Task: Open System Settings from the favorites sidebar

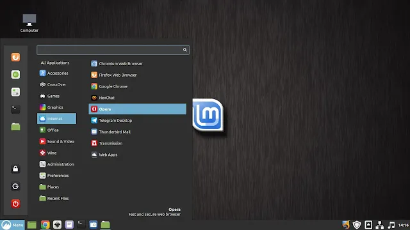Action: pos(15,92)
